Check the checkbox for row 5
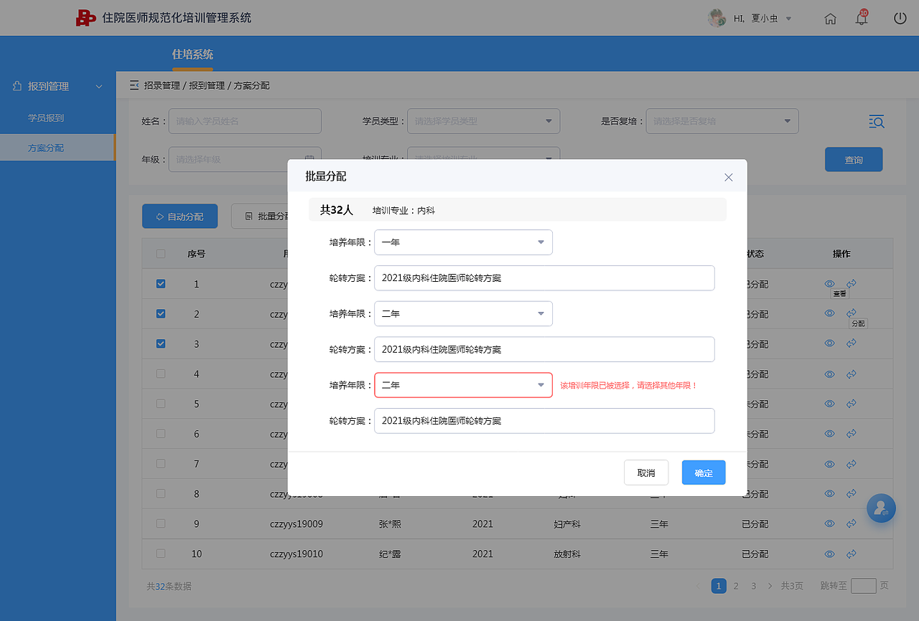 161,404
